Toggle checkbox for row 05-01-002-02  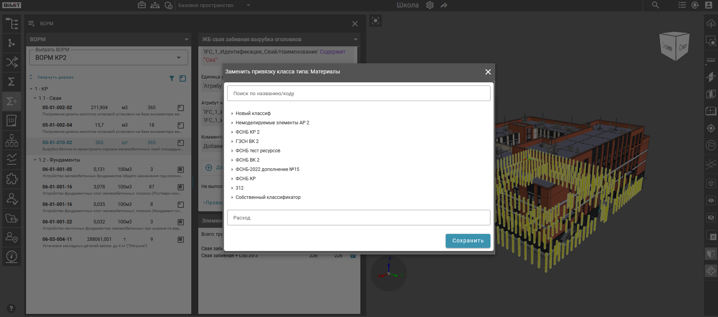coord(181,108)
